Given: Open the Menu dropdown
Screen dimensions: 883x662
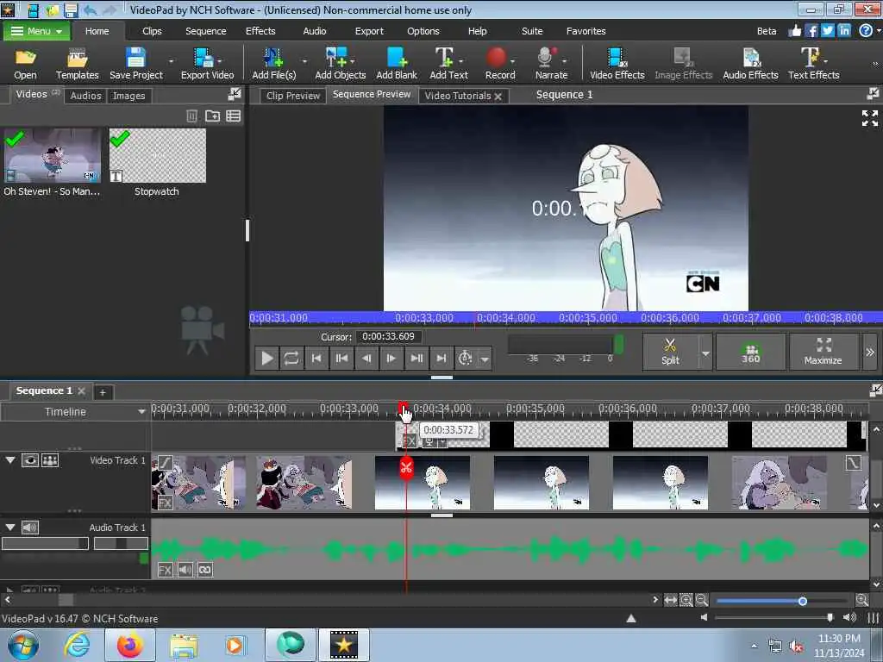Looking at the screenshot, I should tap(36, 31).
